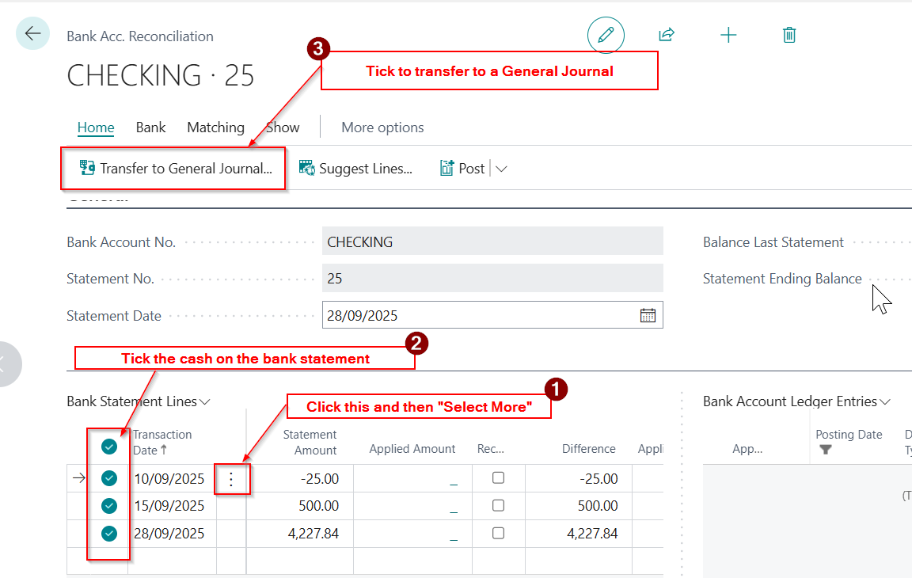Click the pencil edit icon
The image size is (912, 578).
click(x=606, y=35)
